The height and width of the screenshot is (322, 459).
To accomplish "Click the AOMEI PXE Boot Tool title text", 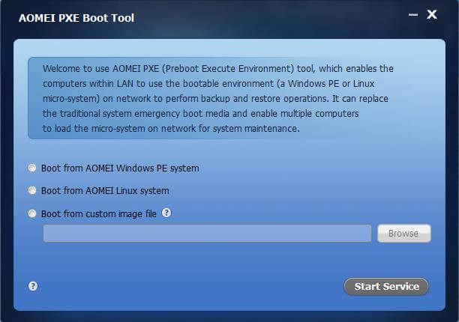I will click(76, 18).
